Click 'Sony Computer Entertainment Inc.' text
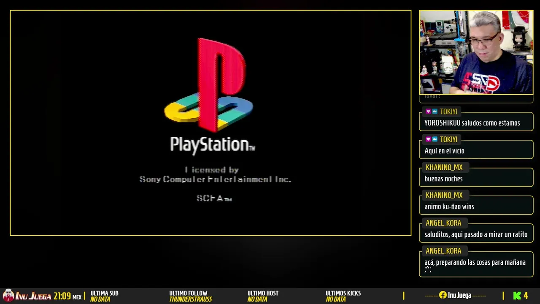The width and height of the screenshot is (540, 304). (215, 179)
